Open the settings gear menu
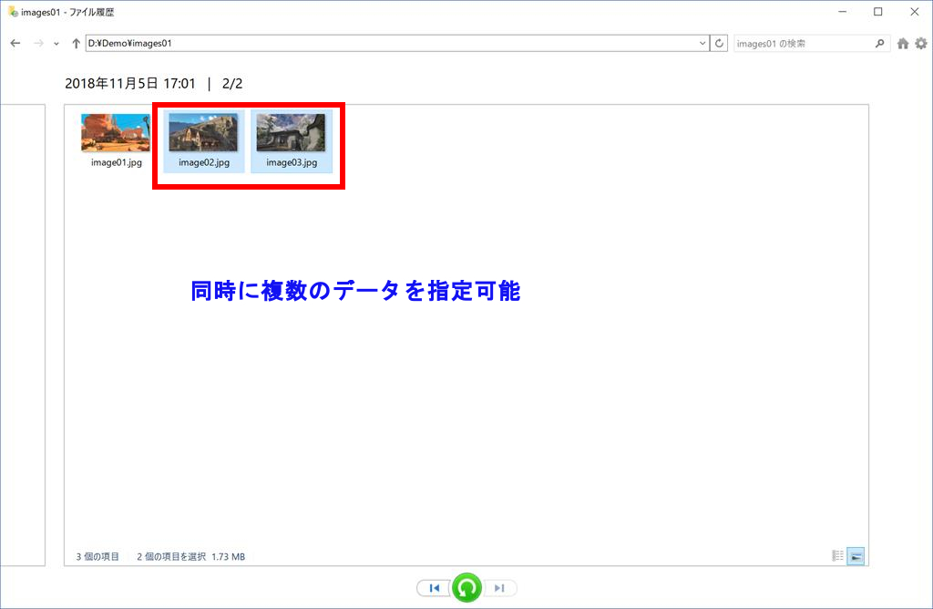 920,43
